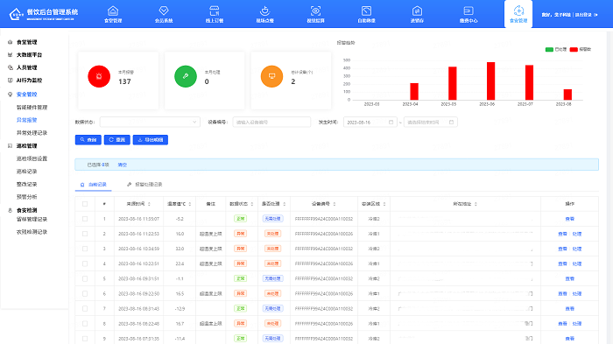This screenshot has height=344, width=613.
Task: Click 查看 link in row 1
Action: pos(569,219)
